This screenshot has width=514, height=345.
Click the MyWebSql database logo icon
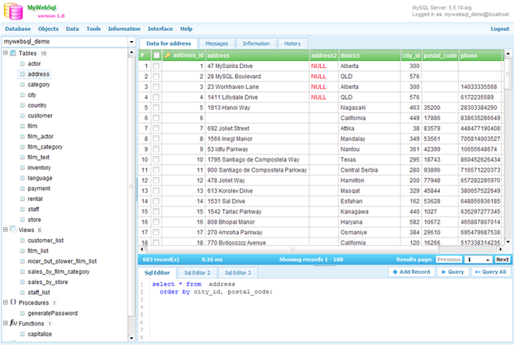(13, 11)
